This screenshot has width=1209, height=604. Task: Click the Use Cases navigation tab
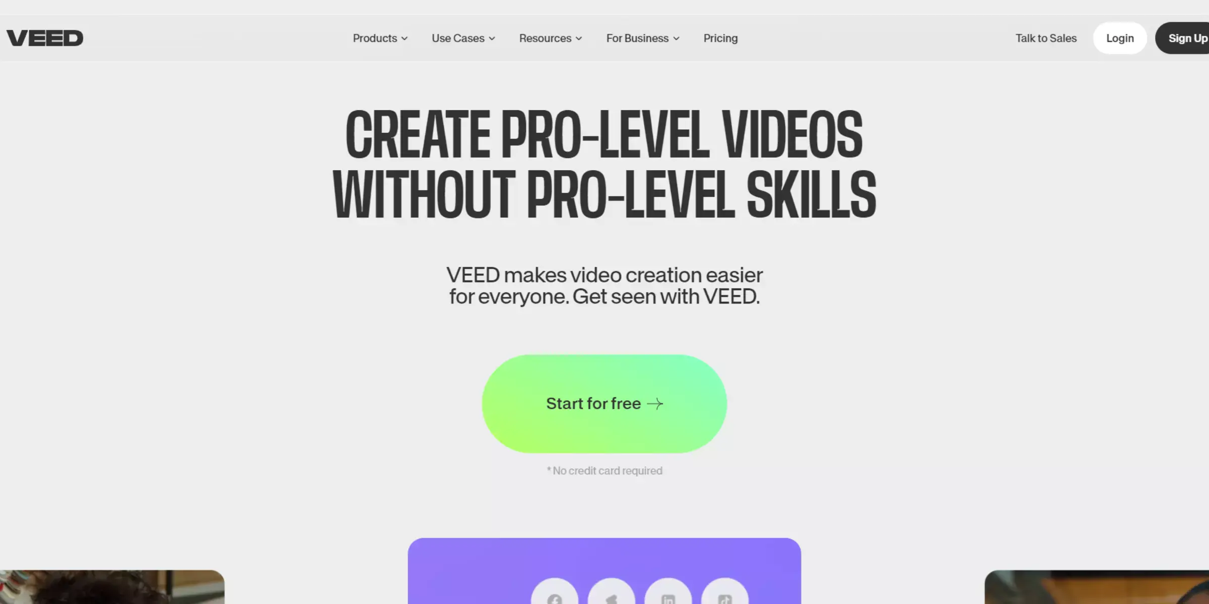pyautogui.click(x=463, y=38)
